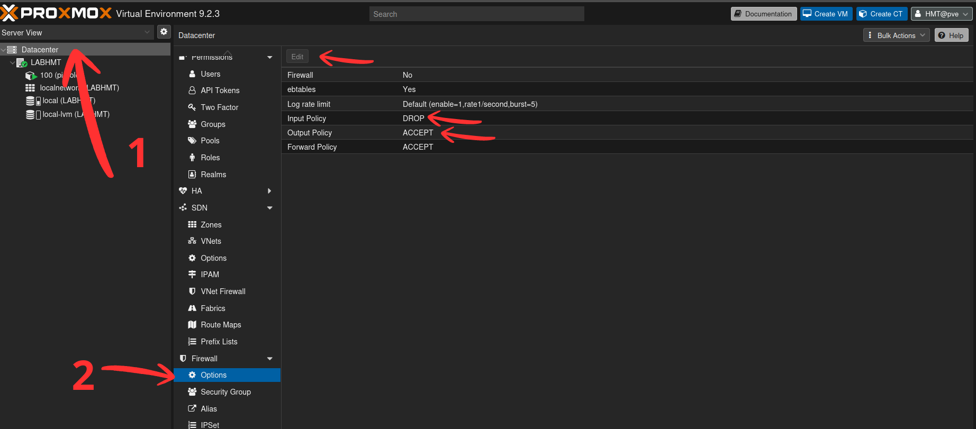
Task: Collapse the Permissions menu section
Action: click(x=270, y=57)
